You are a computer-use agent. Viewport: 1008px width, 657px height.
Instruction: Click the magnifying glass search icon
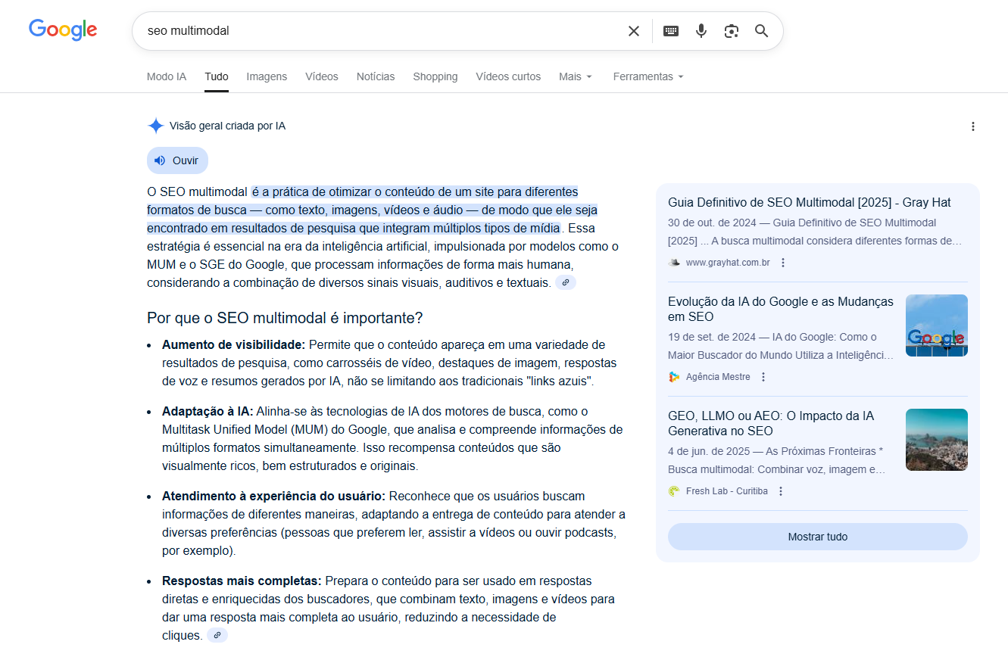[x=761, y=31]
